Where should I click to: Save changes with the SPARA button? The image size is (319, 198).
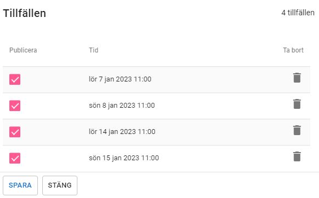20,185
